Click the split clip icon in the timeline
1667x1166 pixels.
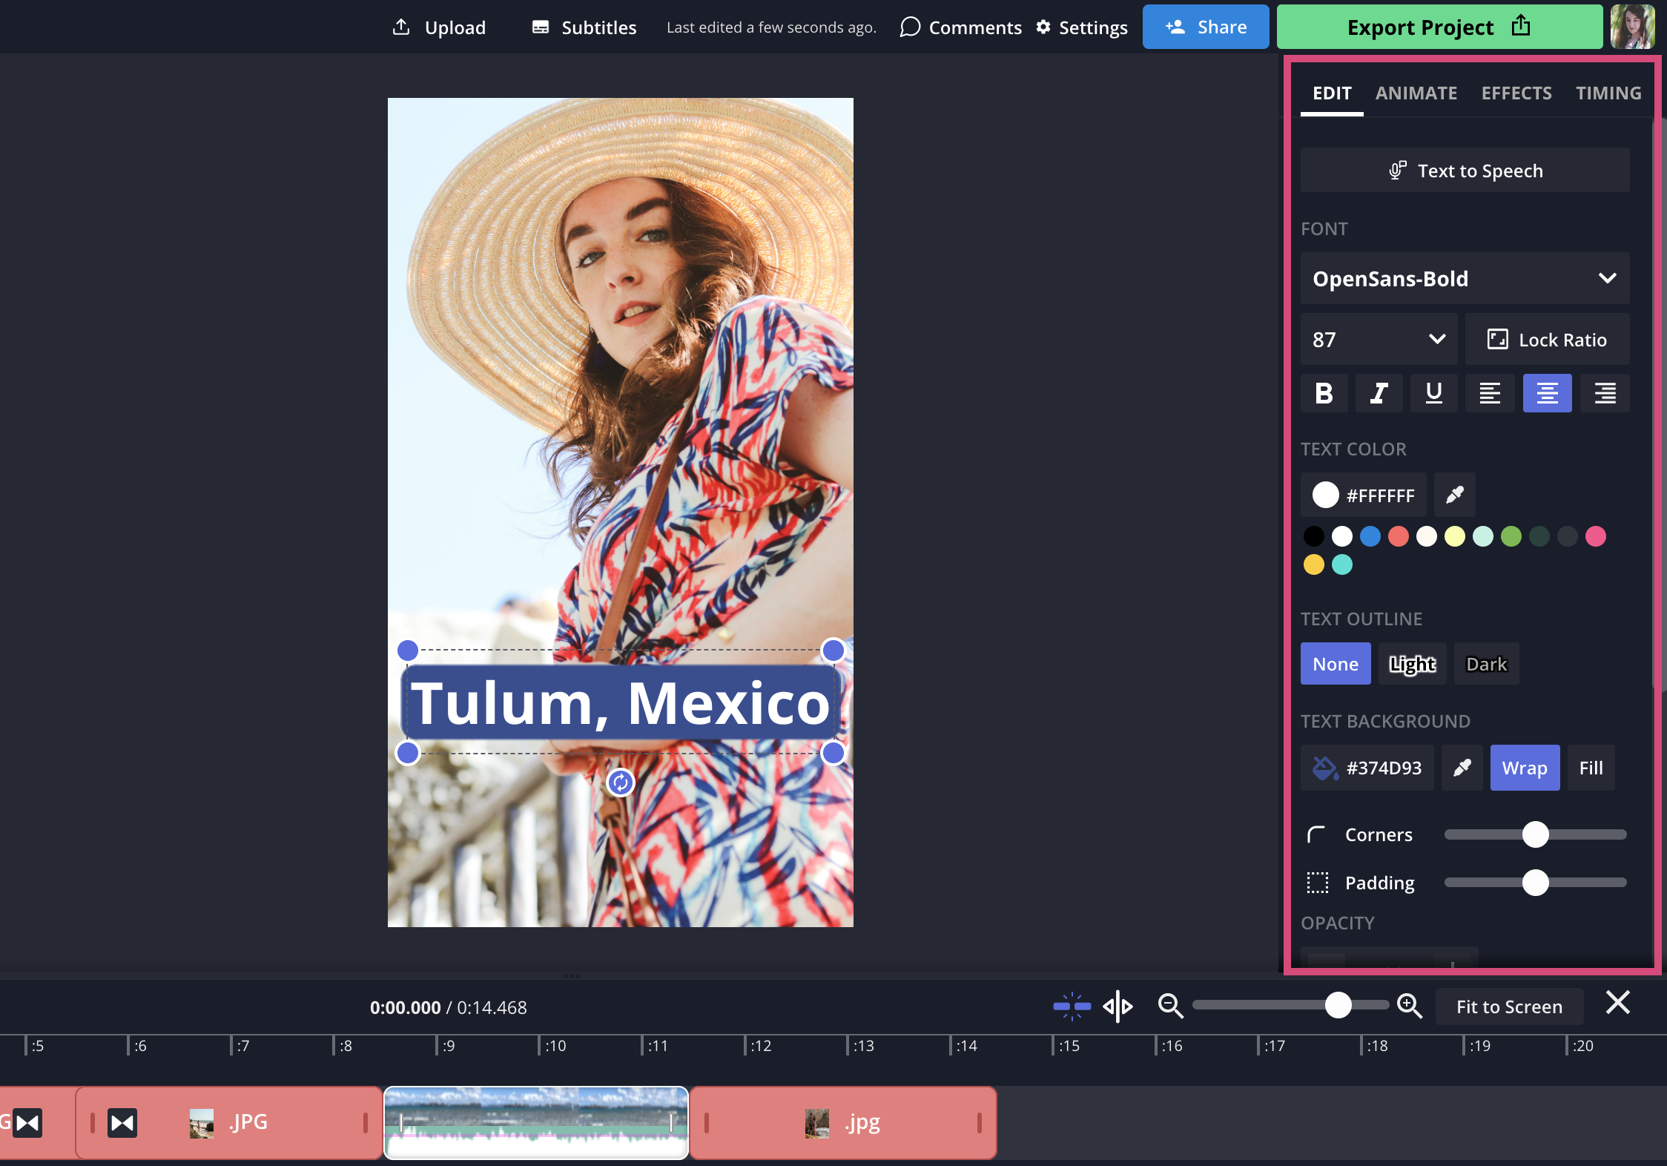tap(1118, 1007)
